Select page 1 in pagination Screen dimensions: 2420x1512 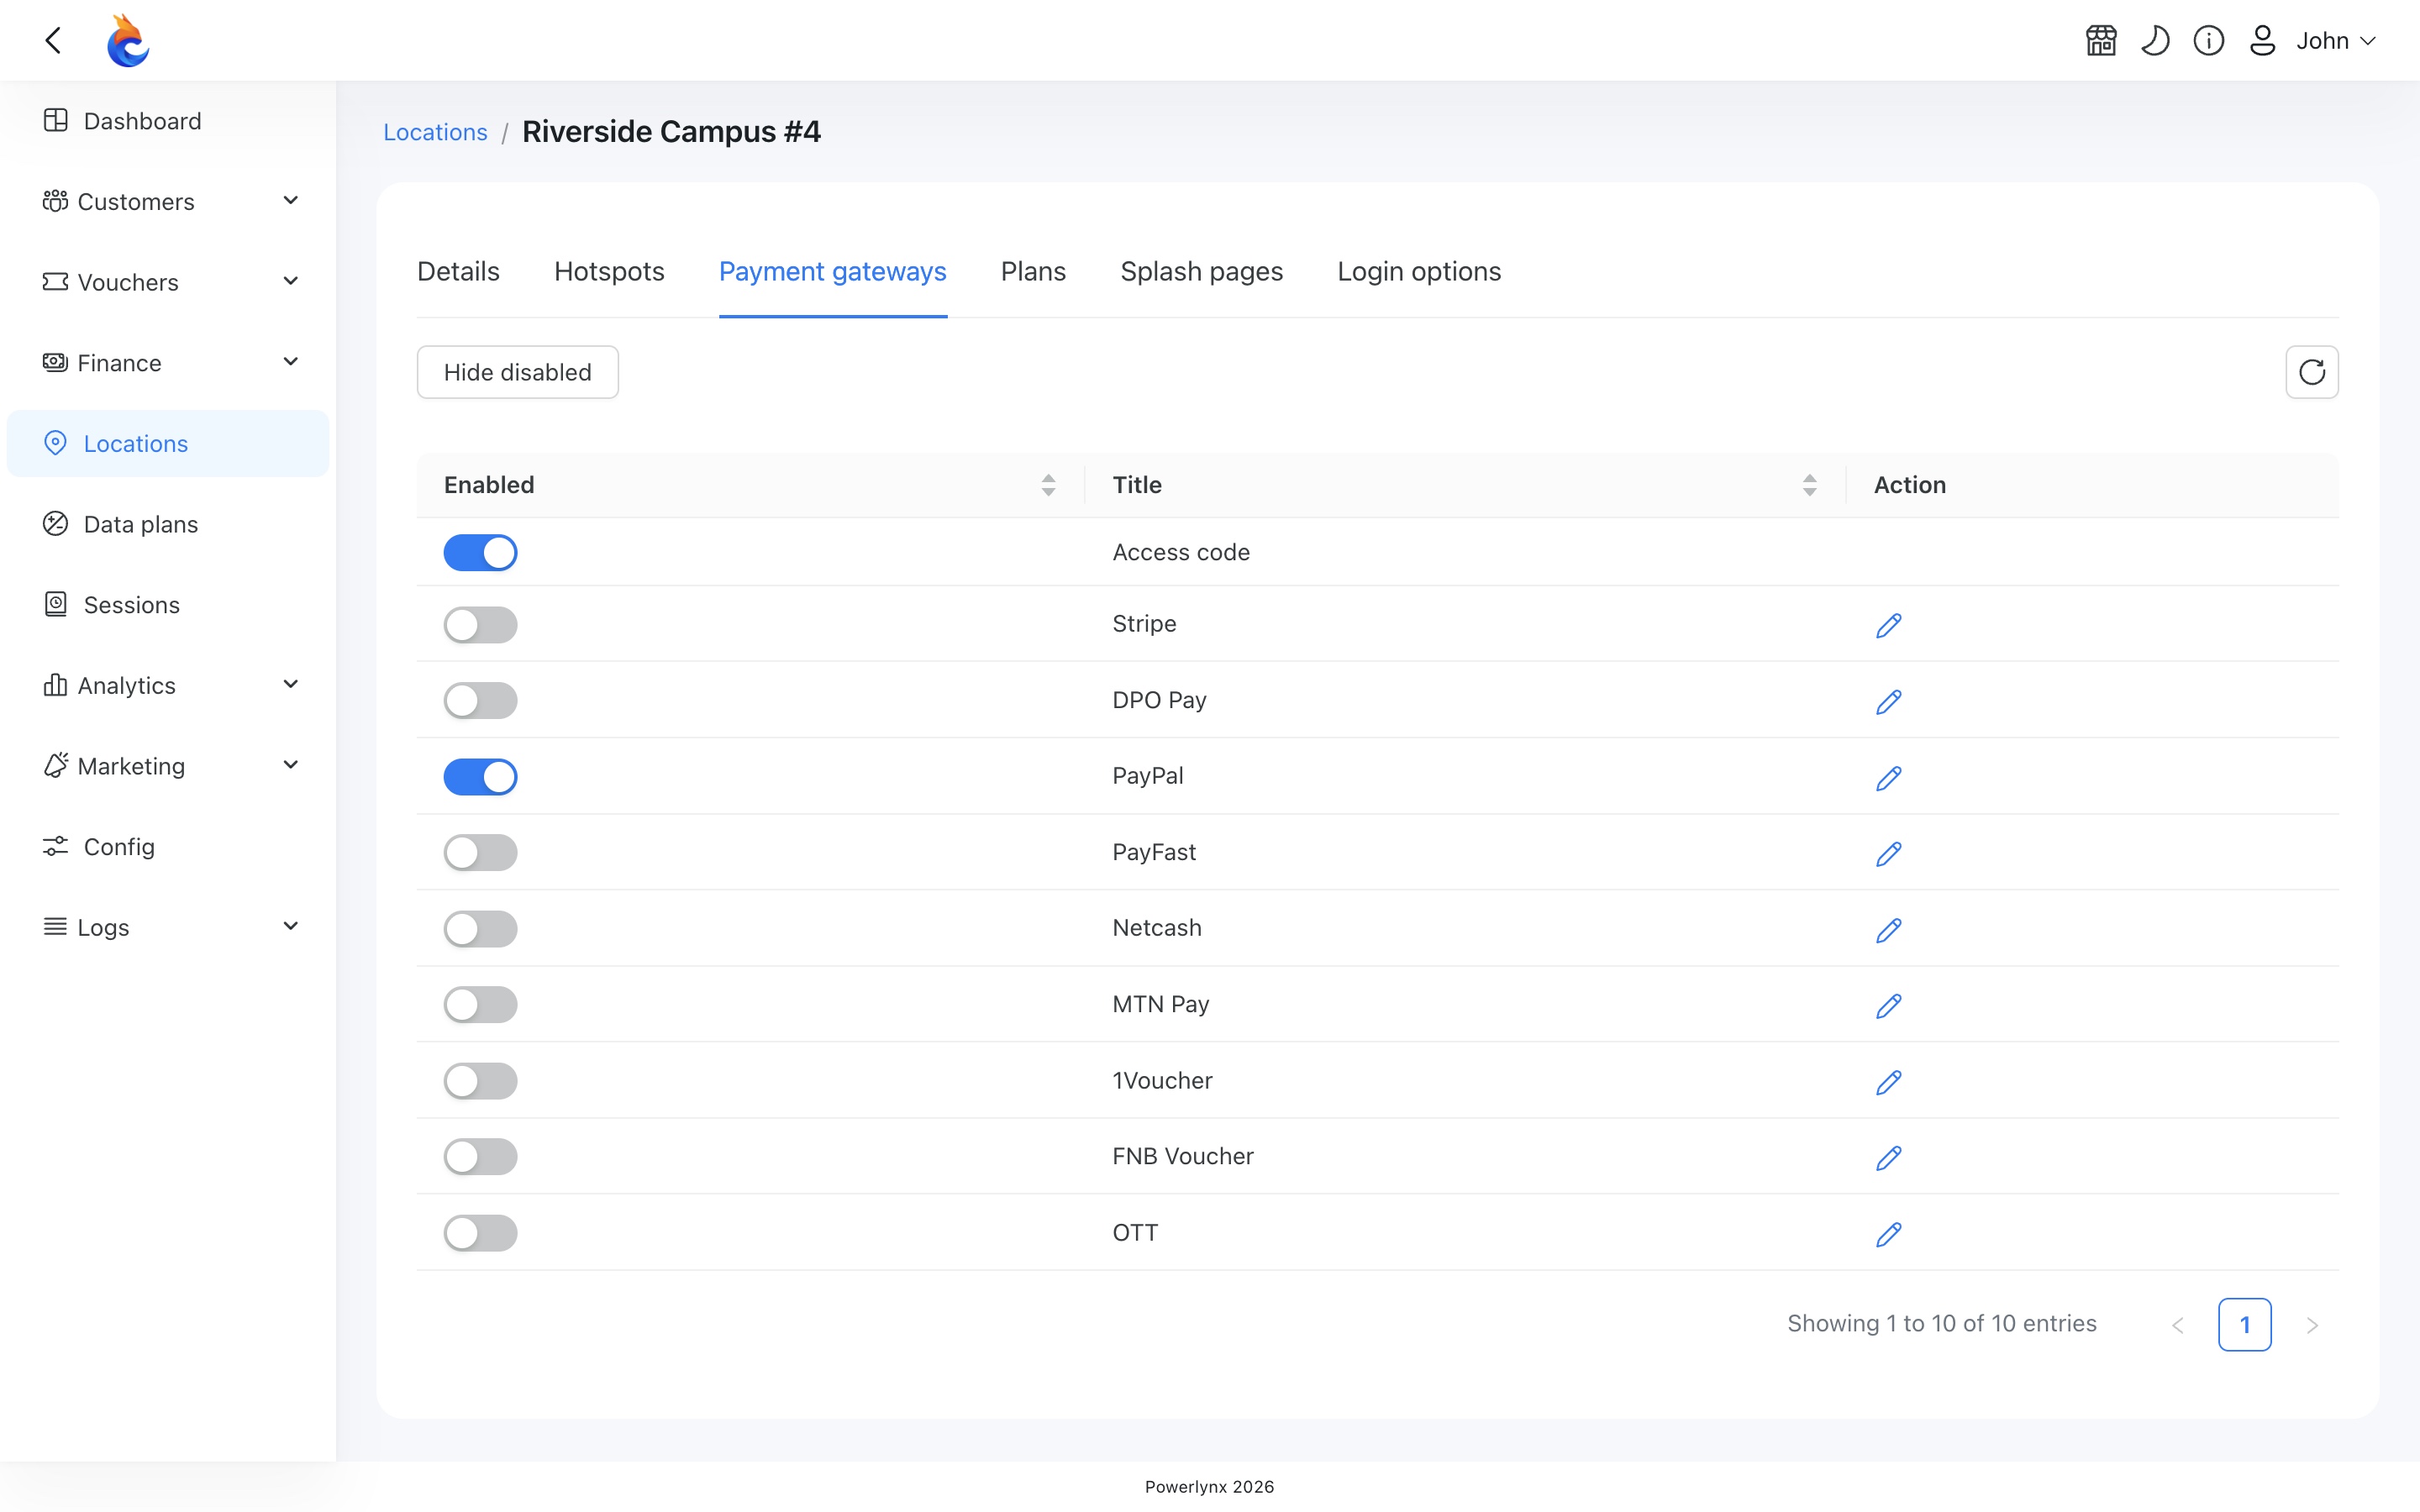2245,1325
